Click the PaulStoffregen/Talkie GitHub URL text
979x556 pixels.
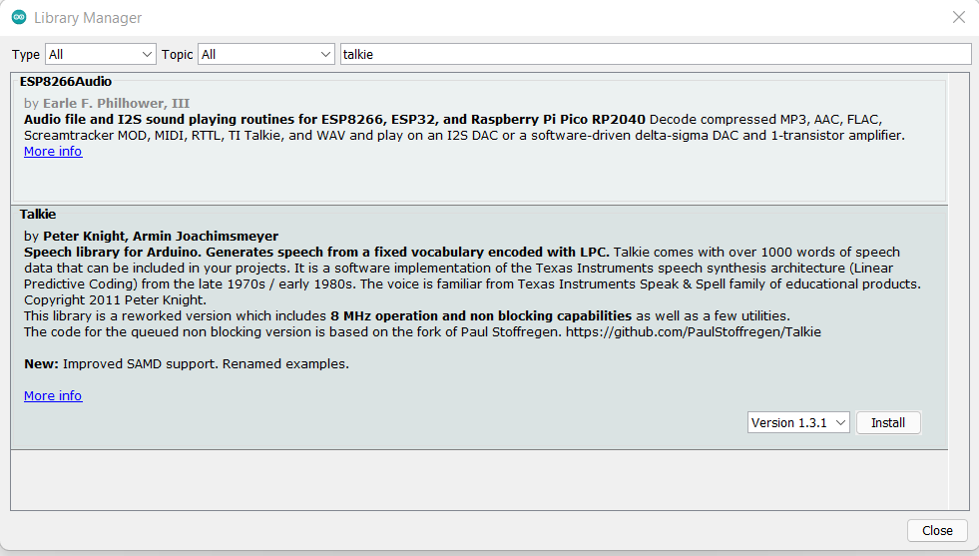click(693, 331)
